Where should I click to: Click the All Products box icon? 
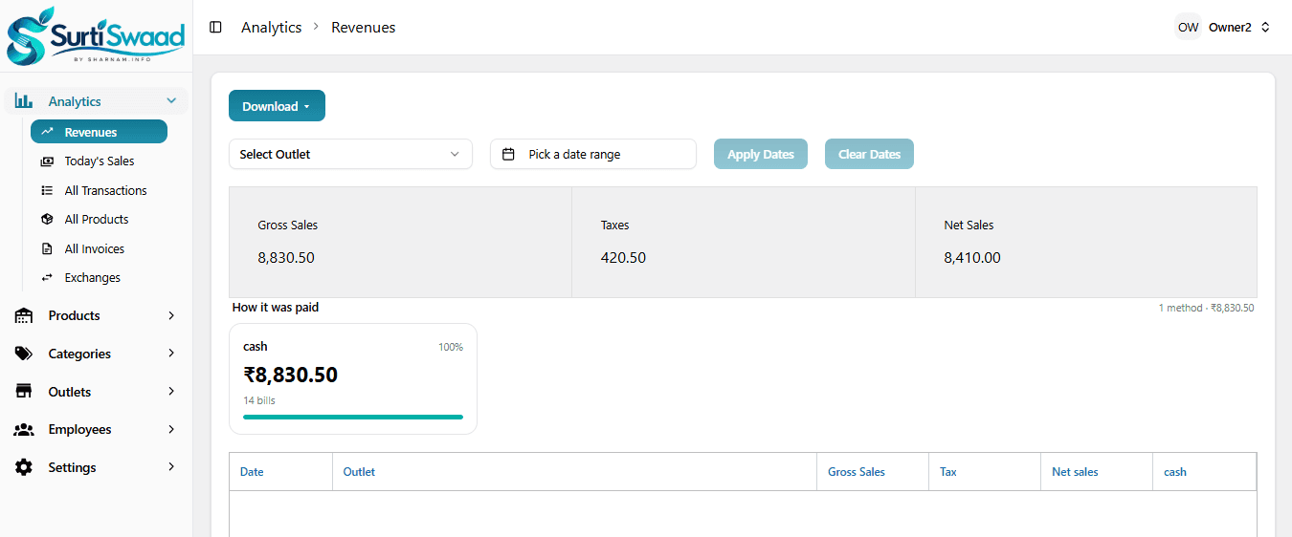[47, 220]
